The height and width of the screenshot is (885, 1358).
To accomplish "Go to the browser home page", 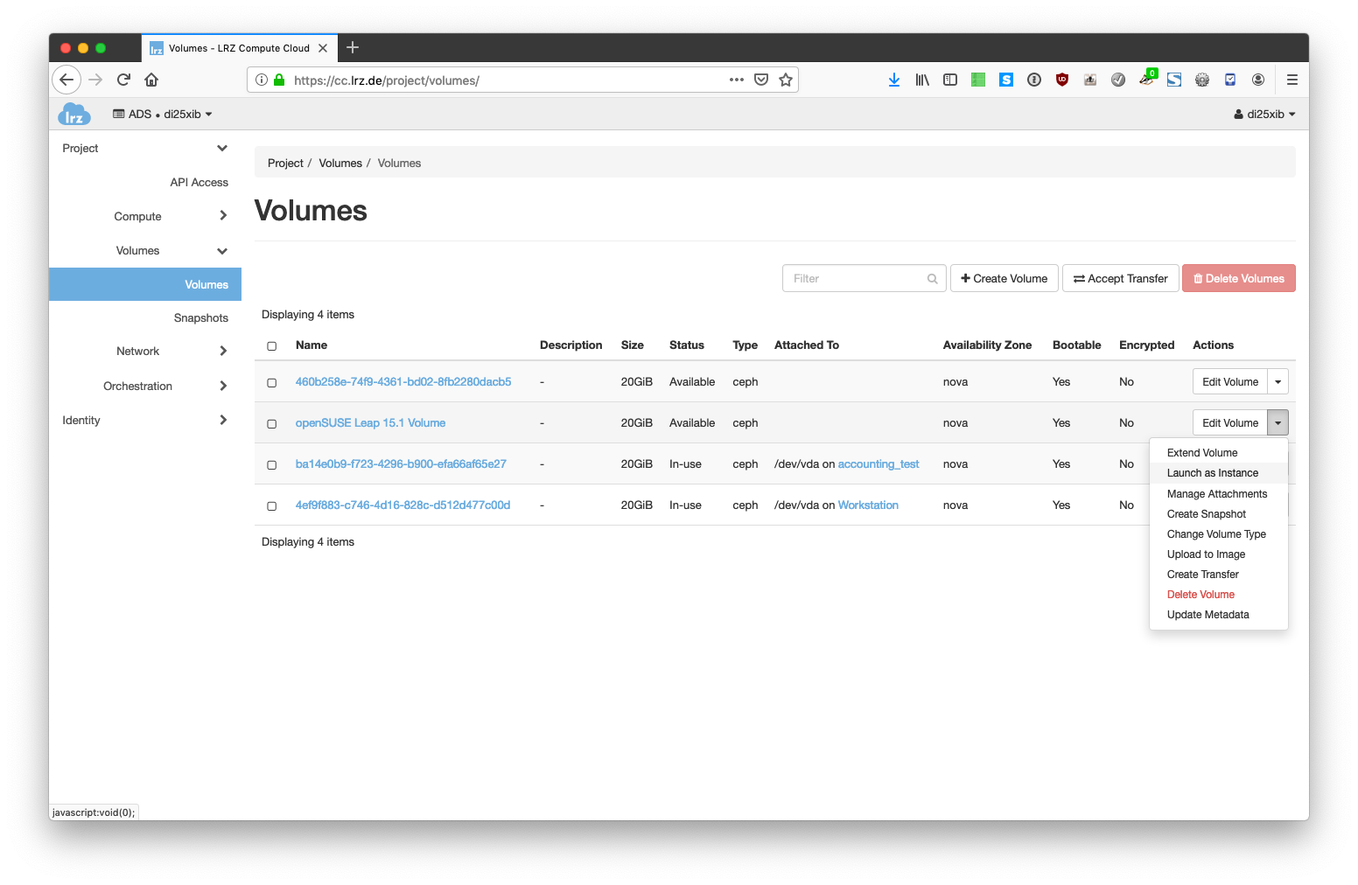I will (x=151, y=80).
